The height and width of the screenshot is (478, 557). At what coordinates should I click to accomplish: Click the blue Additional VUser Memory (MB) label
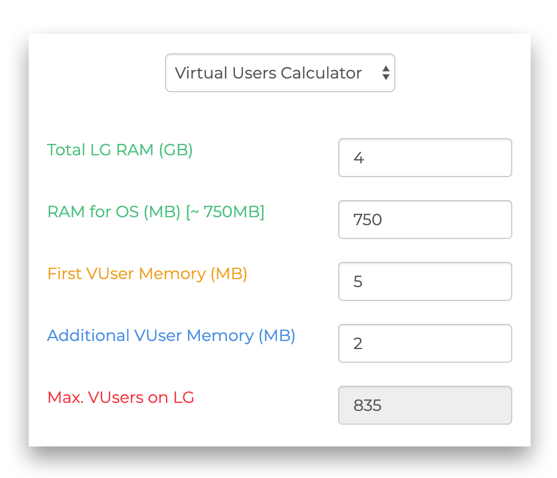(x=171, y=335)
